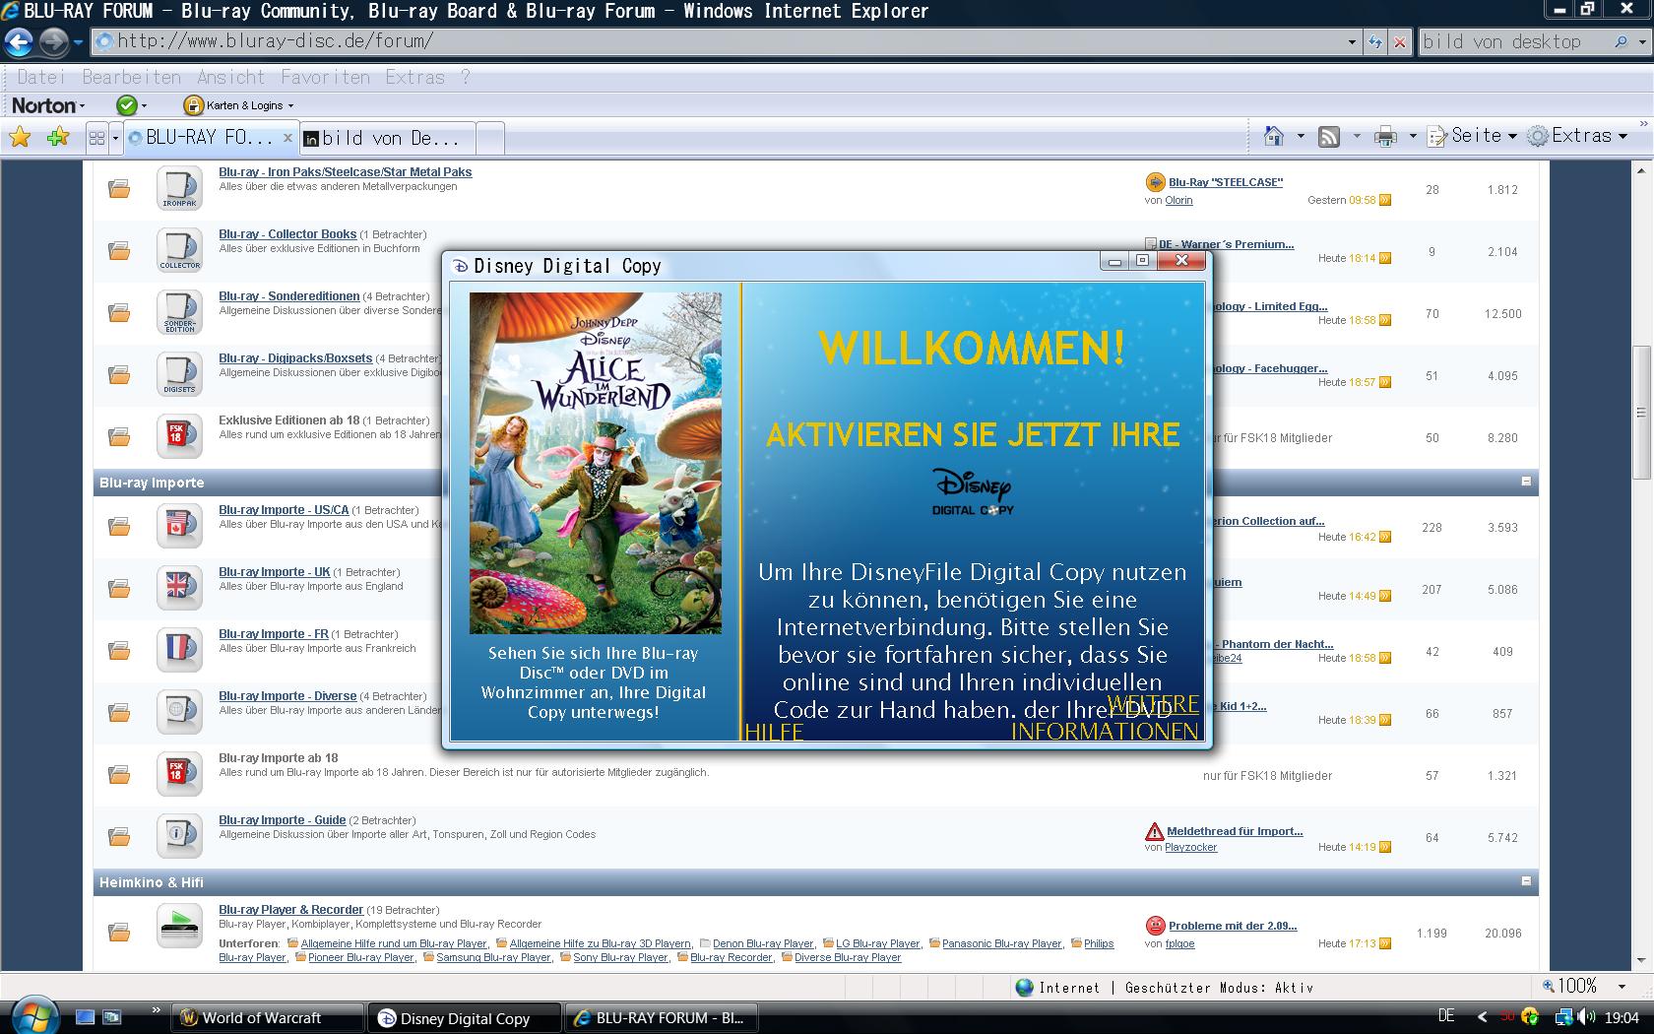Click the search box with bild von desktop
1654x1034 pixels.
1514,41
